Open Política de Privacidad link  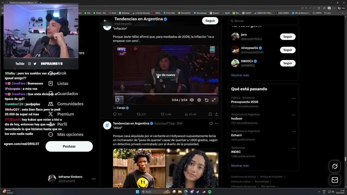click(271, 177)
